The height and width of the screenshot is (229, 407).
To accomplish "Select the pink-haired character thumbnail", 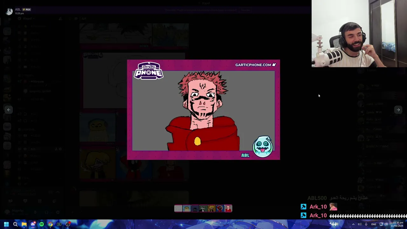I will (228, 209).
